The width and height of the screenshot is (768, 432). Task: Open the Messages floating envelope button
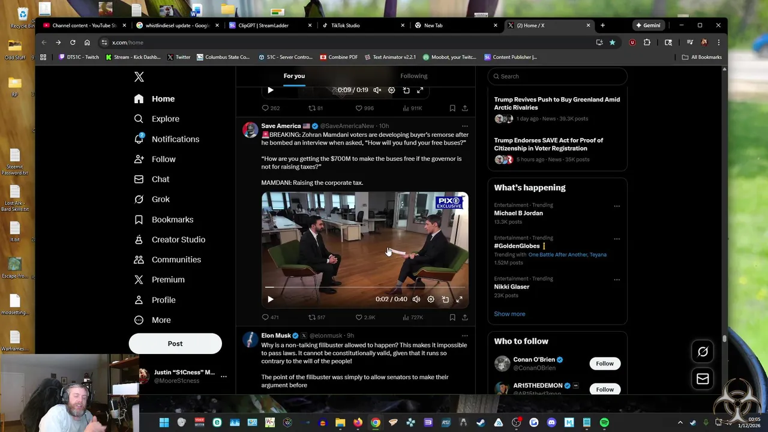(703, 379)
